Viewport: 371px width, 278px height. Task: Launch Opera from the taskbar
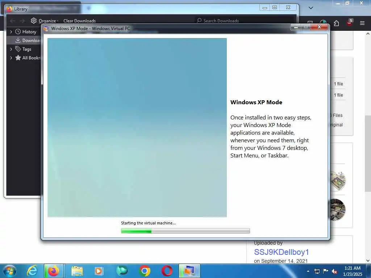coord(167,271)
